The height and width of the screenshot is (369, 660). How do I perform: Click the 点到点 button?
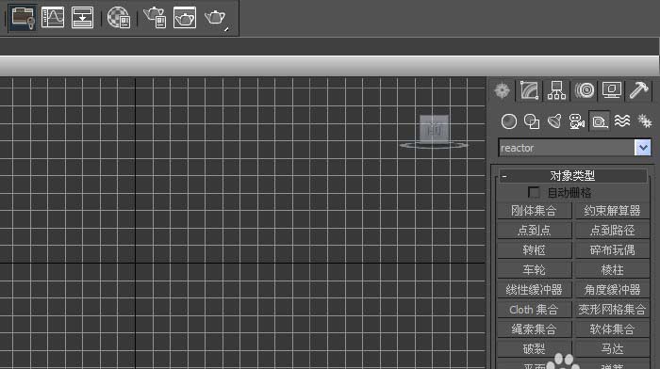[534, 231]
